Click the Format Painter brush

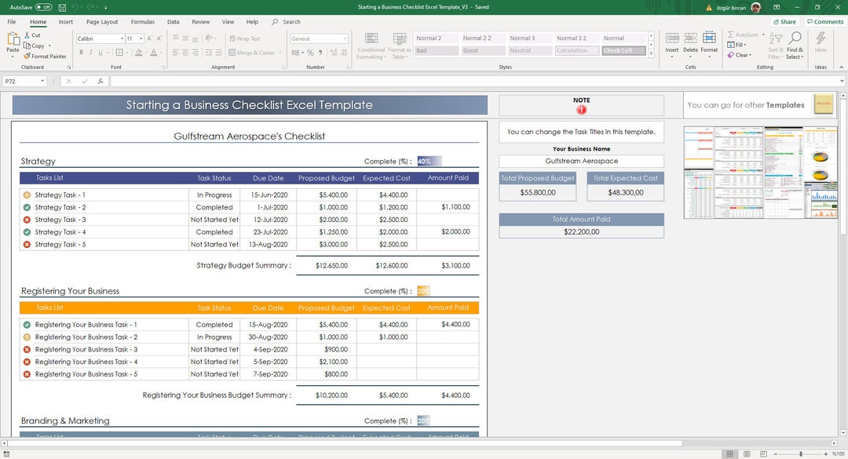coord(27,56)
